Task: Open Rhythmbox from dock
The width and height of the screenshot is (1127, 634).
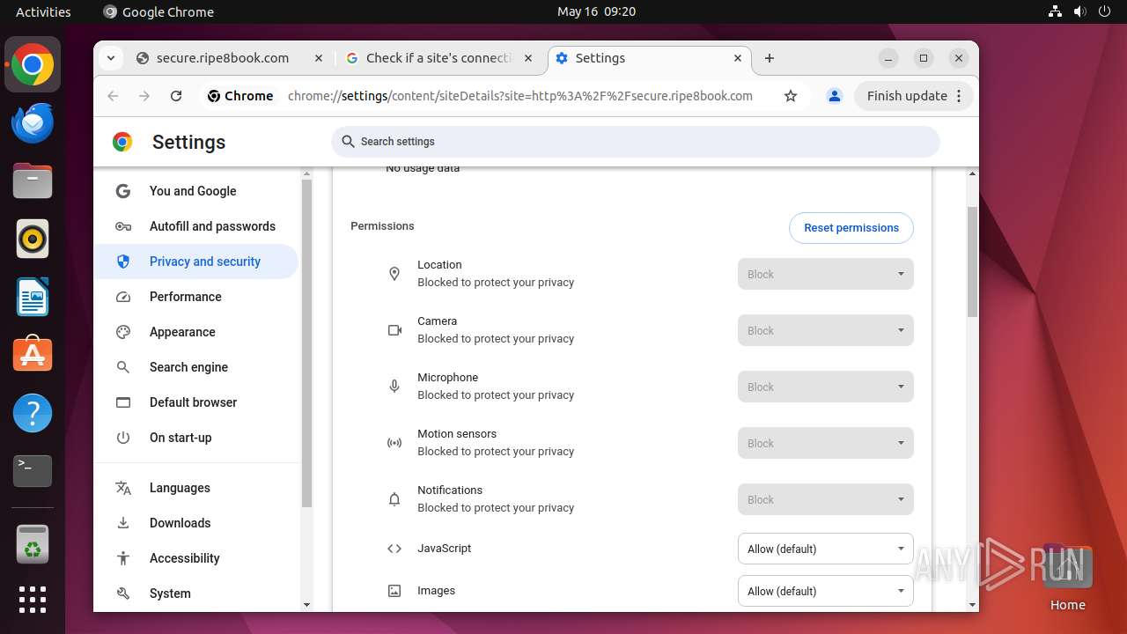Action: pos(33,239)
